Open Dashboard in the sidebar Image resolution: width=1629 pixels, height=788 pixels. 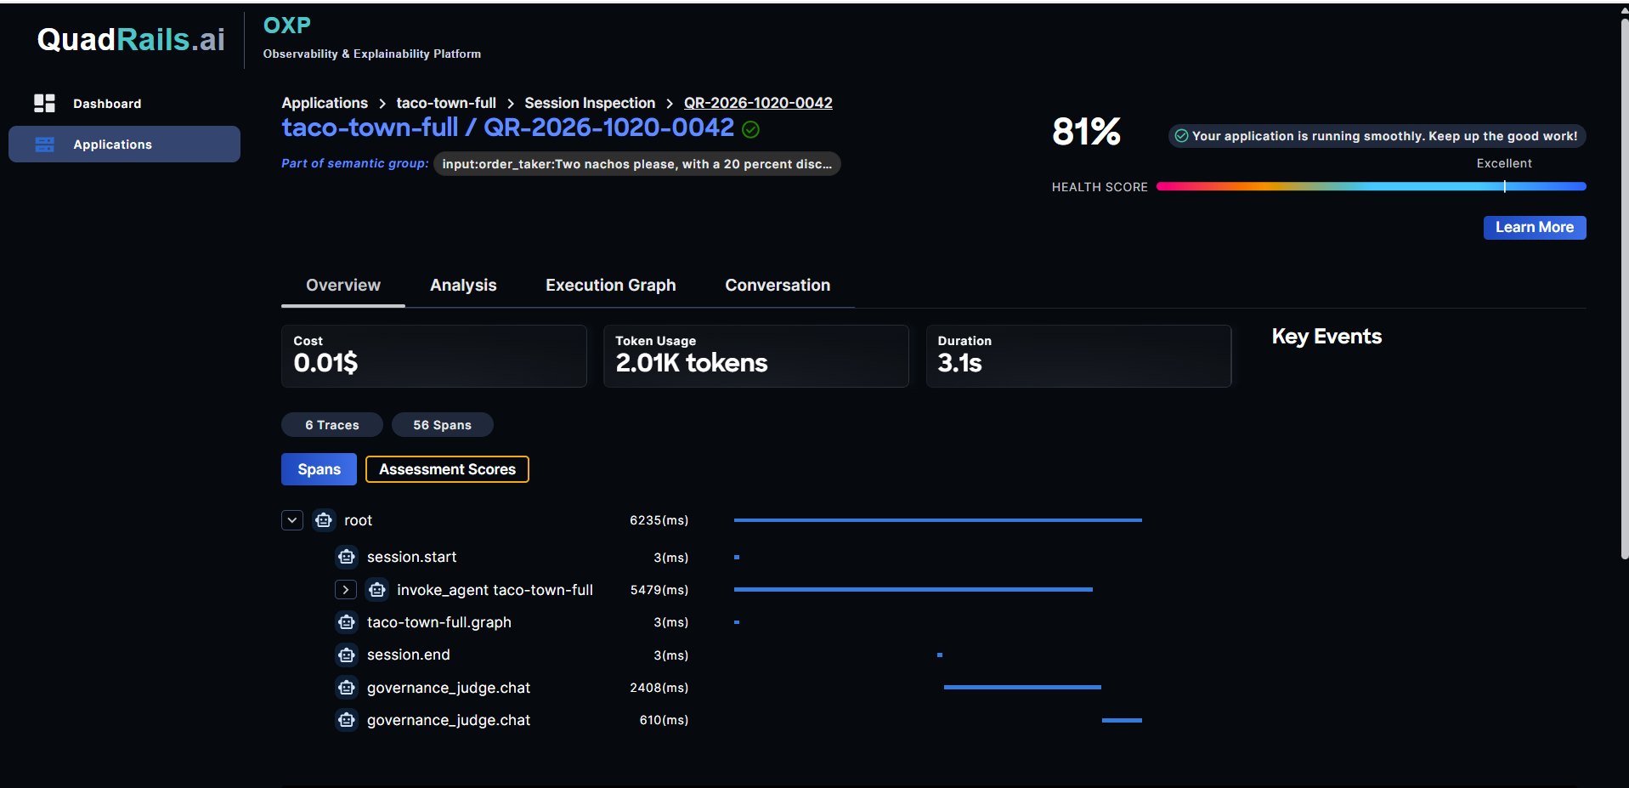coord(124,104)
